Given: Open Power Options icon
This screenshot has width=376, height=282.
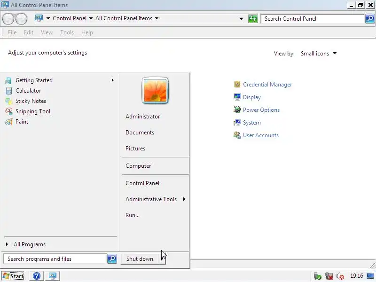Looking at the screenshot, I should (237, 110).
